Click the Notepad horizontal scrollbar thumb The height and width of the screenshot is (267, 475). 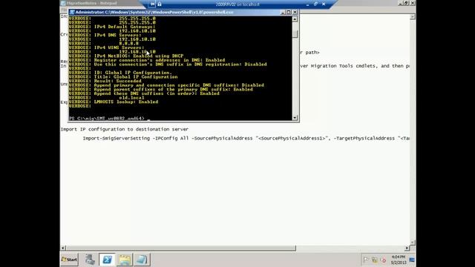(181, 248)
